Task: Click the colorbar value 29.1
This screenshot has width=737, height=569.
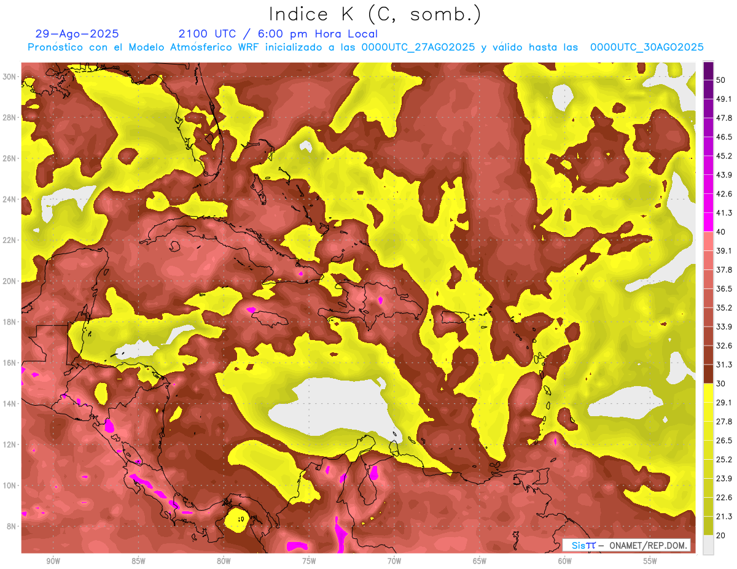Action: (724, 402)
